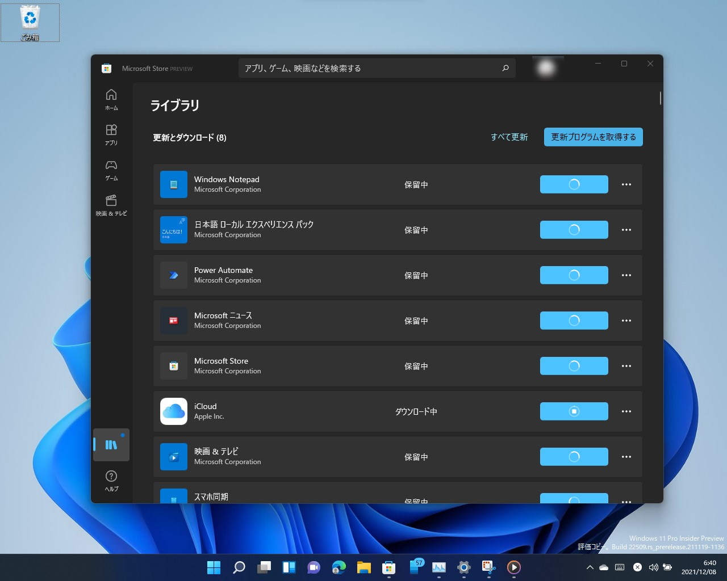Open more options for iCloud
This screenshot has width=727, height=581.
(626, 411)
